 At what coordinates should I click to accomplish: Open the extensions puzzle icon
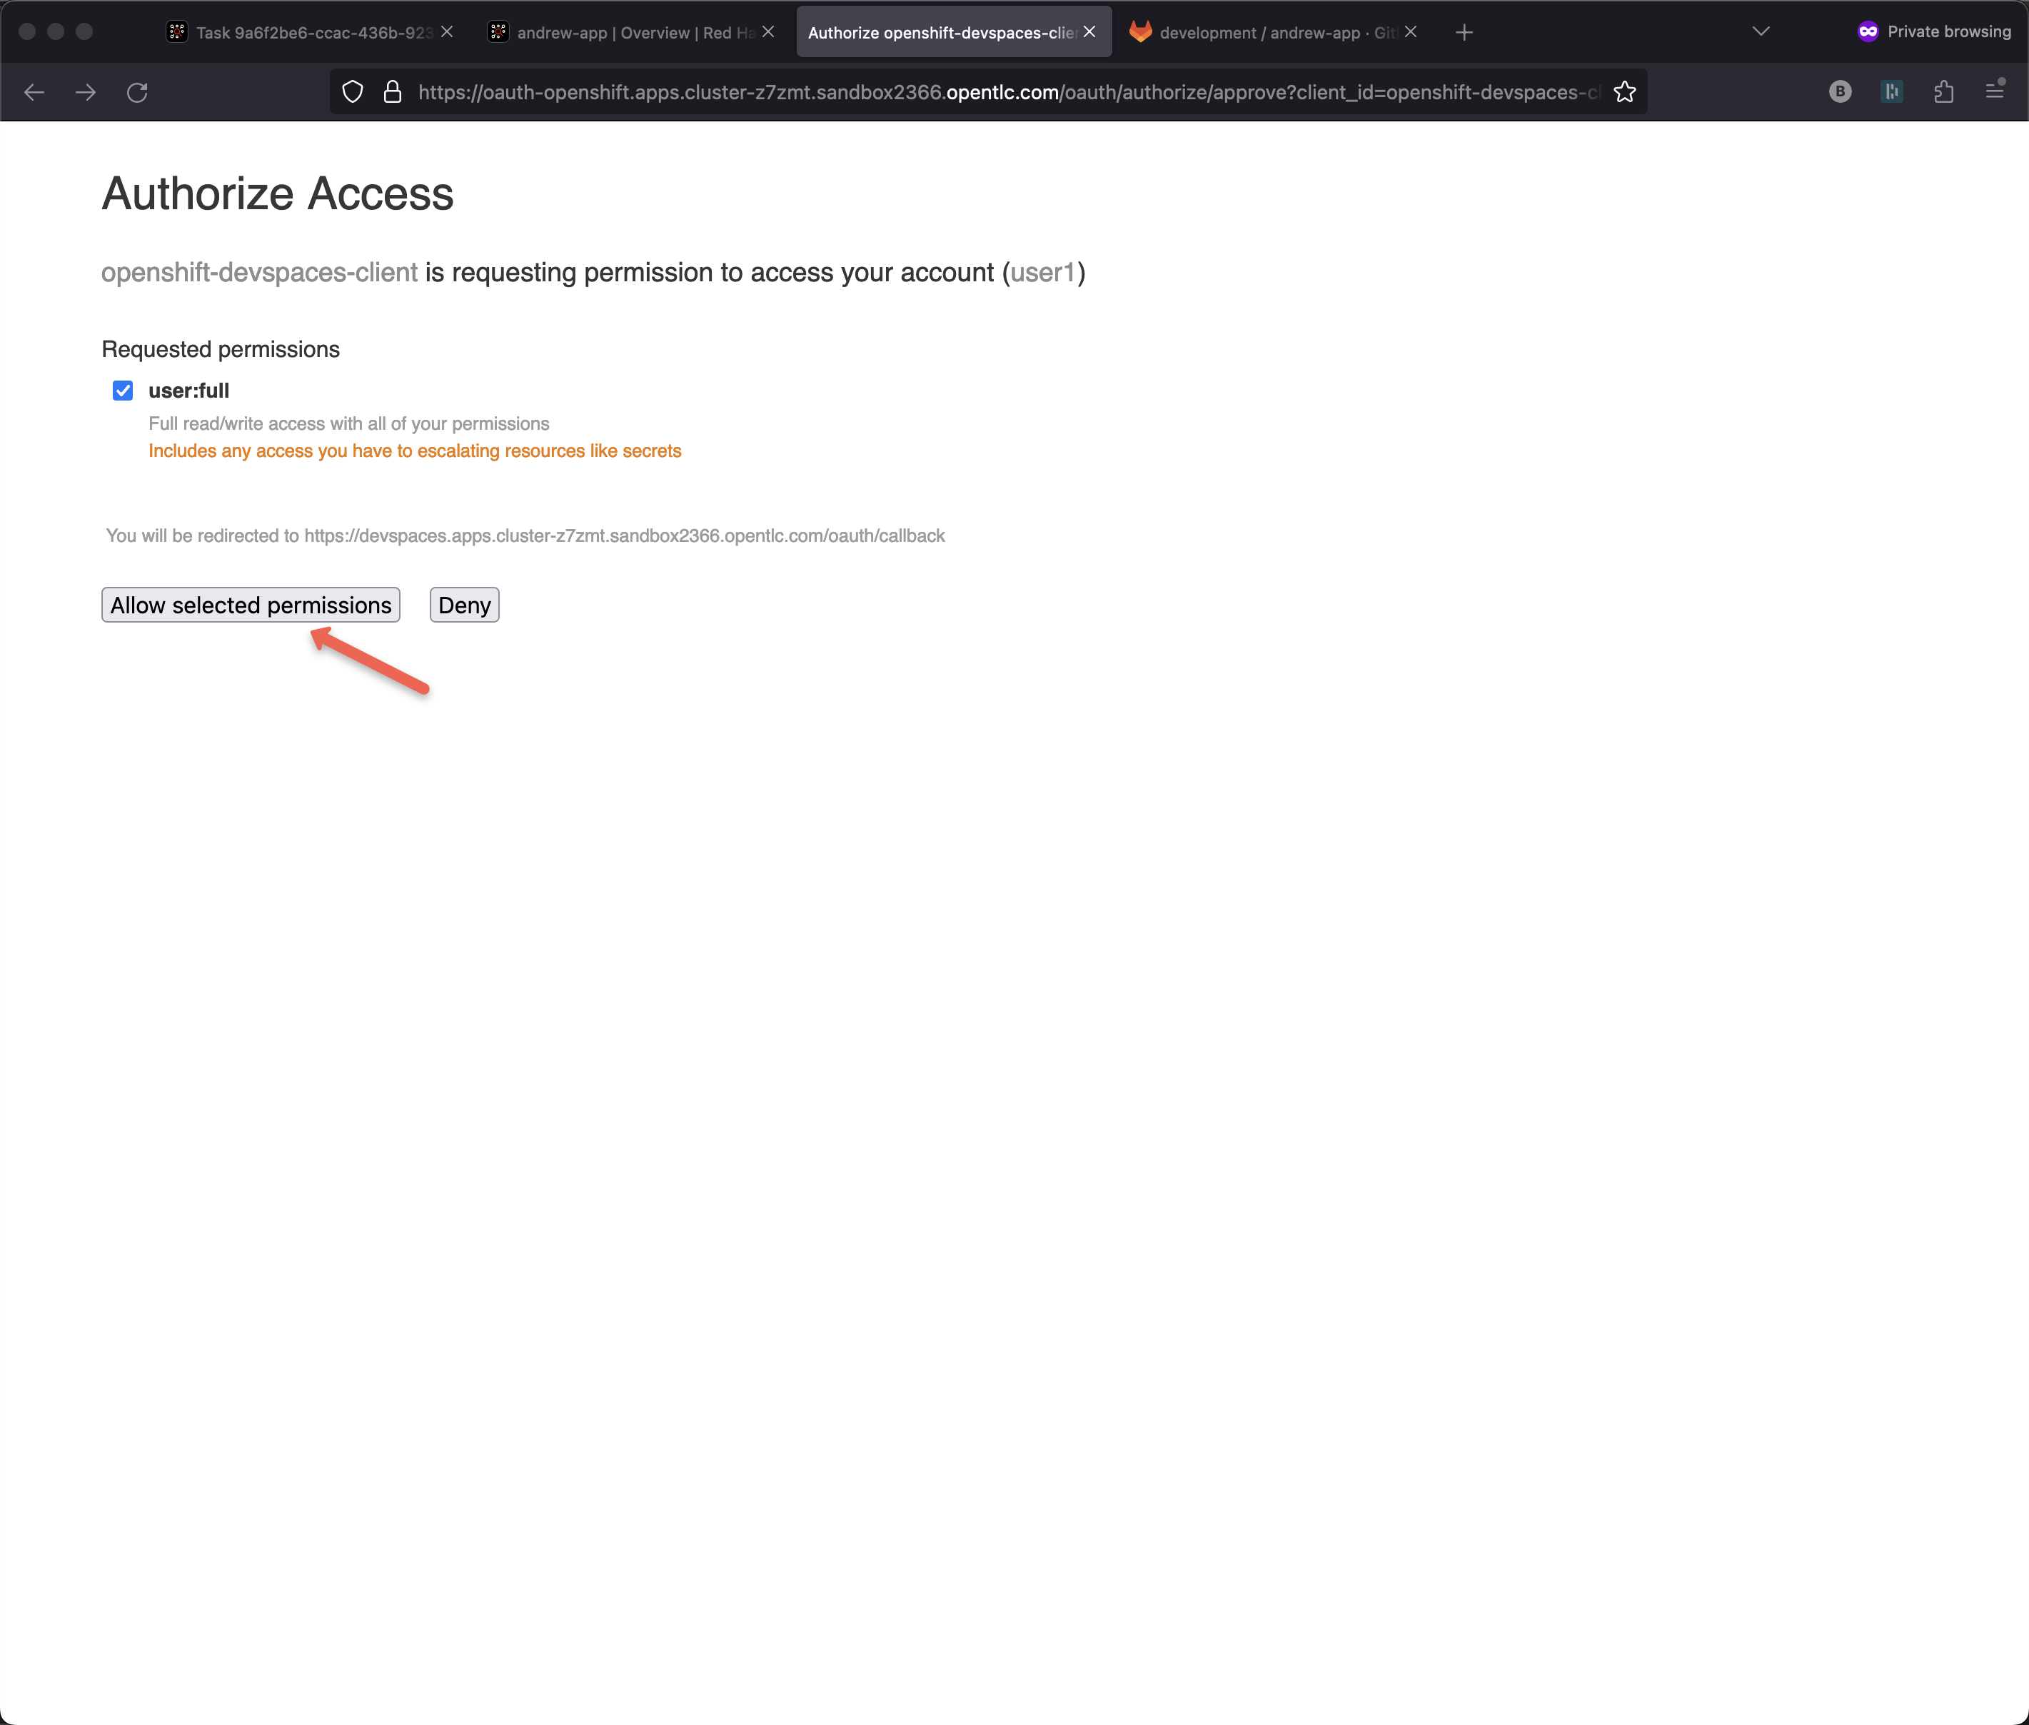1943,92
